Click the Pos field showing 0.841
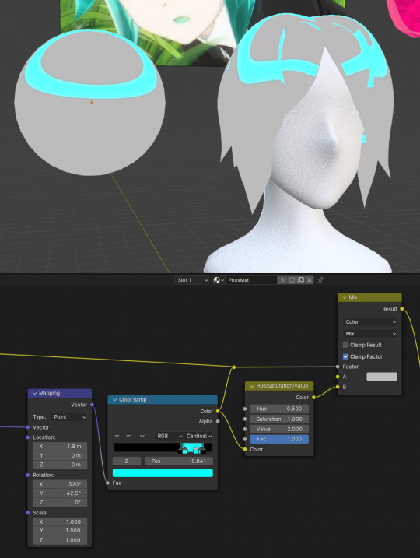 (x=179, y=461)
